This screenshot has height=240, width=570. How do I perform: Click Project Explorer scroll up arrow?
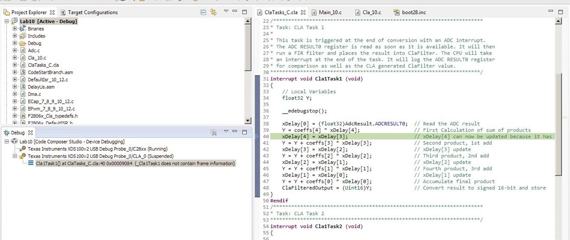click(x=248, y=22)
